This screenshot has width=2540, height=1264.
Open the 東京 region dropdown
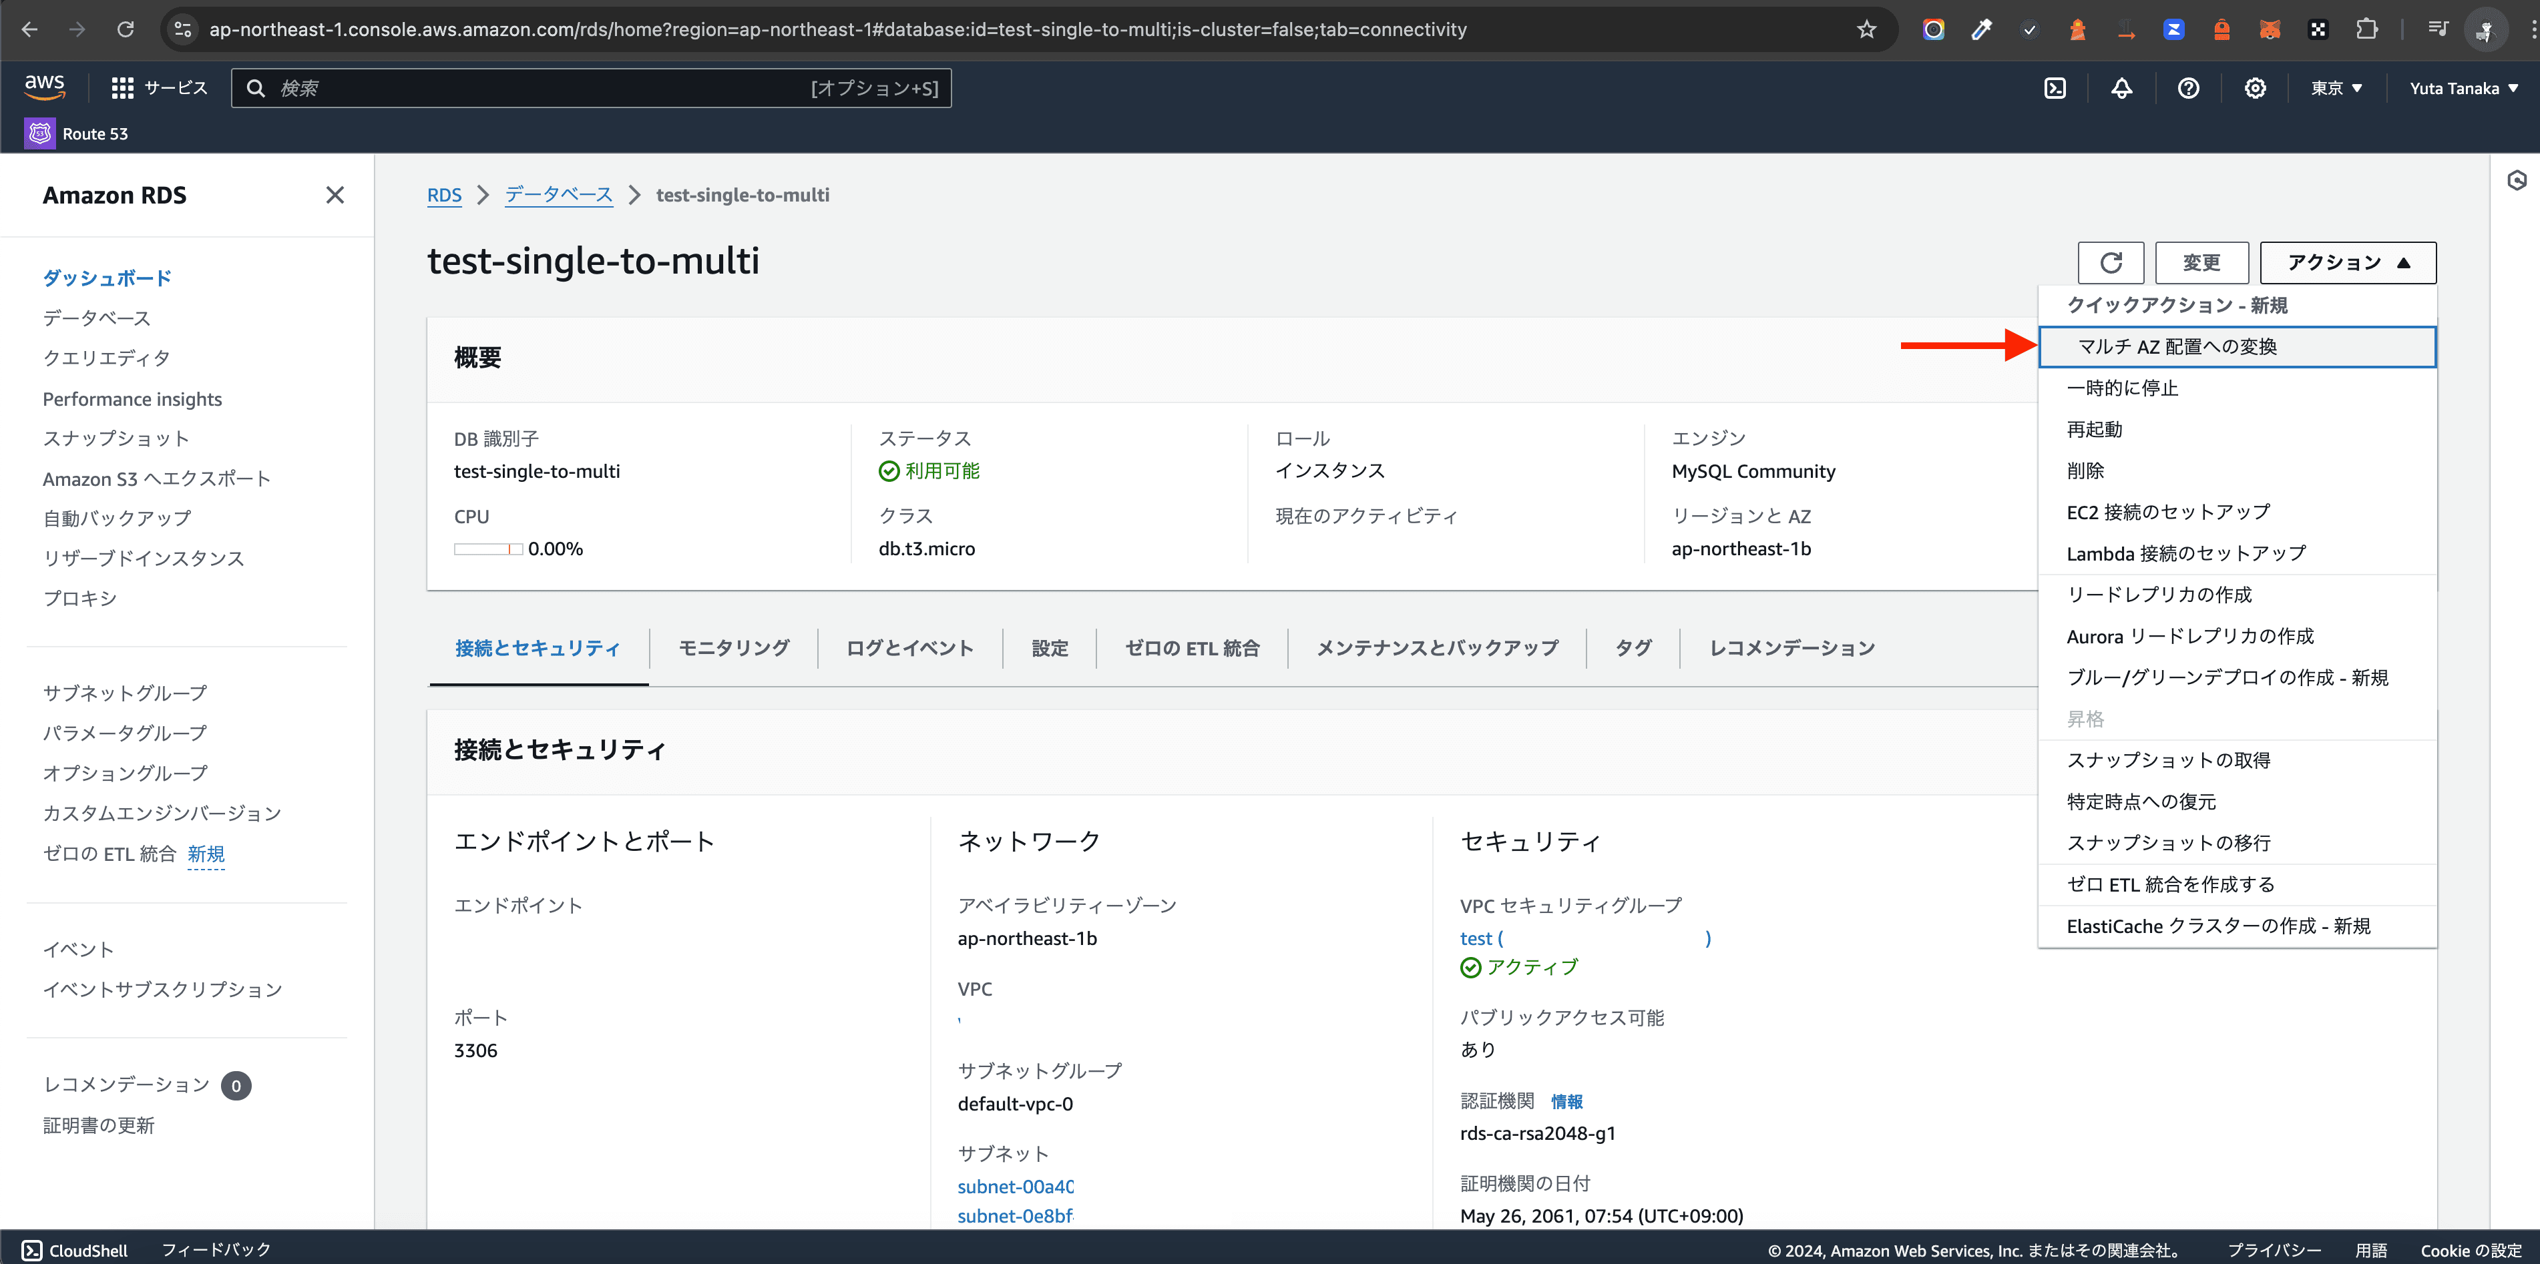click(2336, 89)
